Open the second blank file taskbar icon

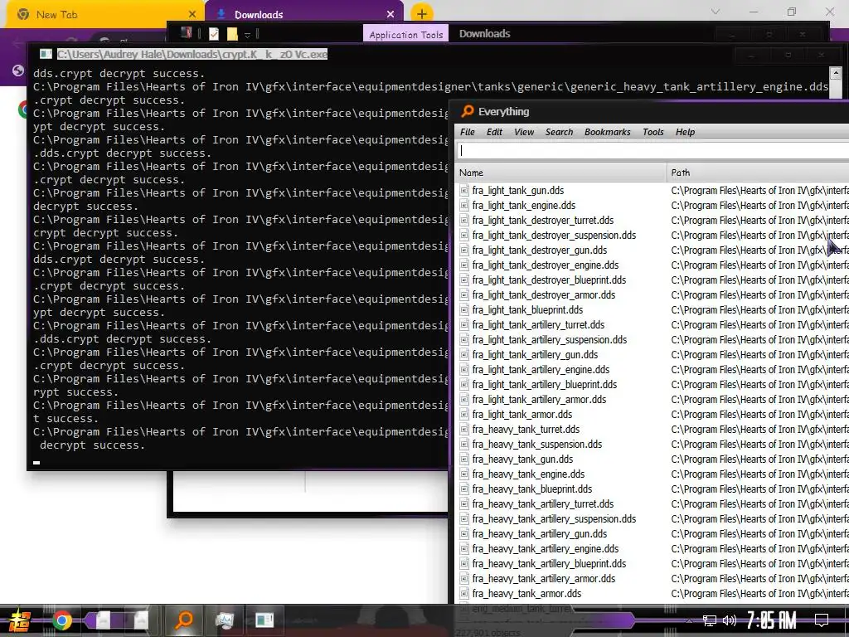(x=141, y=620)
